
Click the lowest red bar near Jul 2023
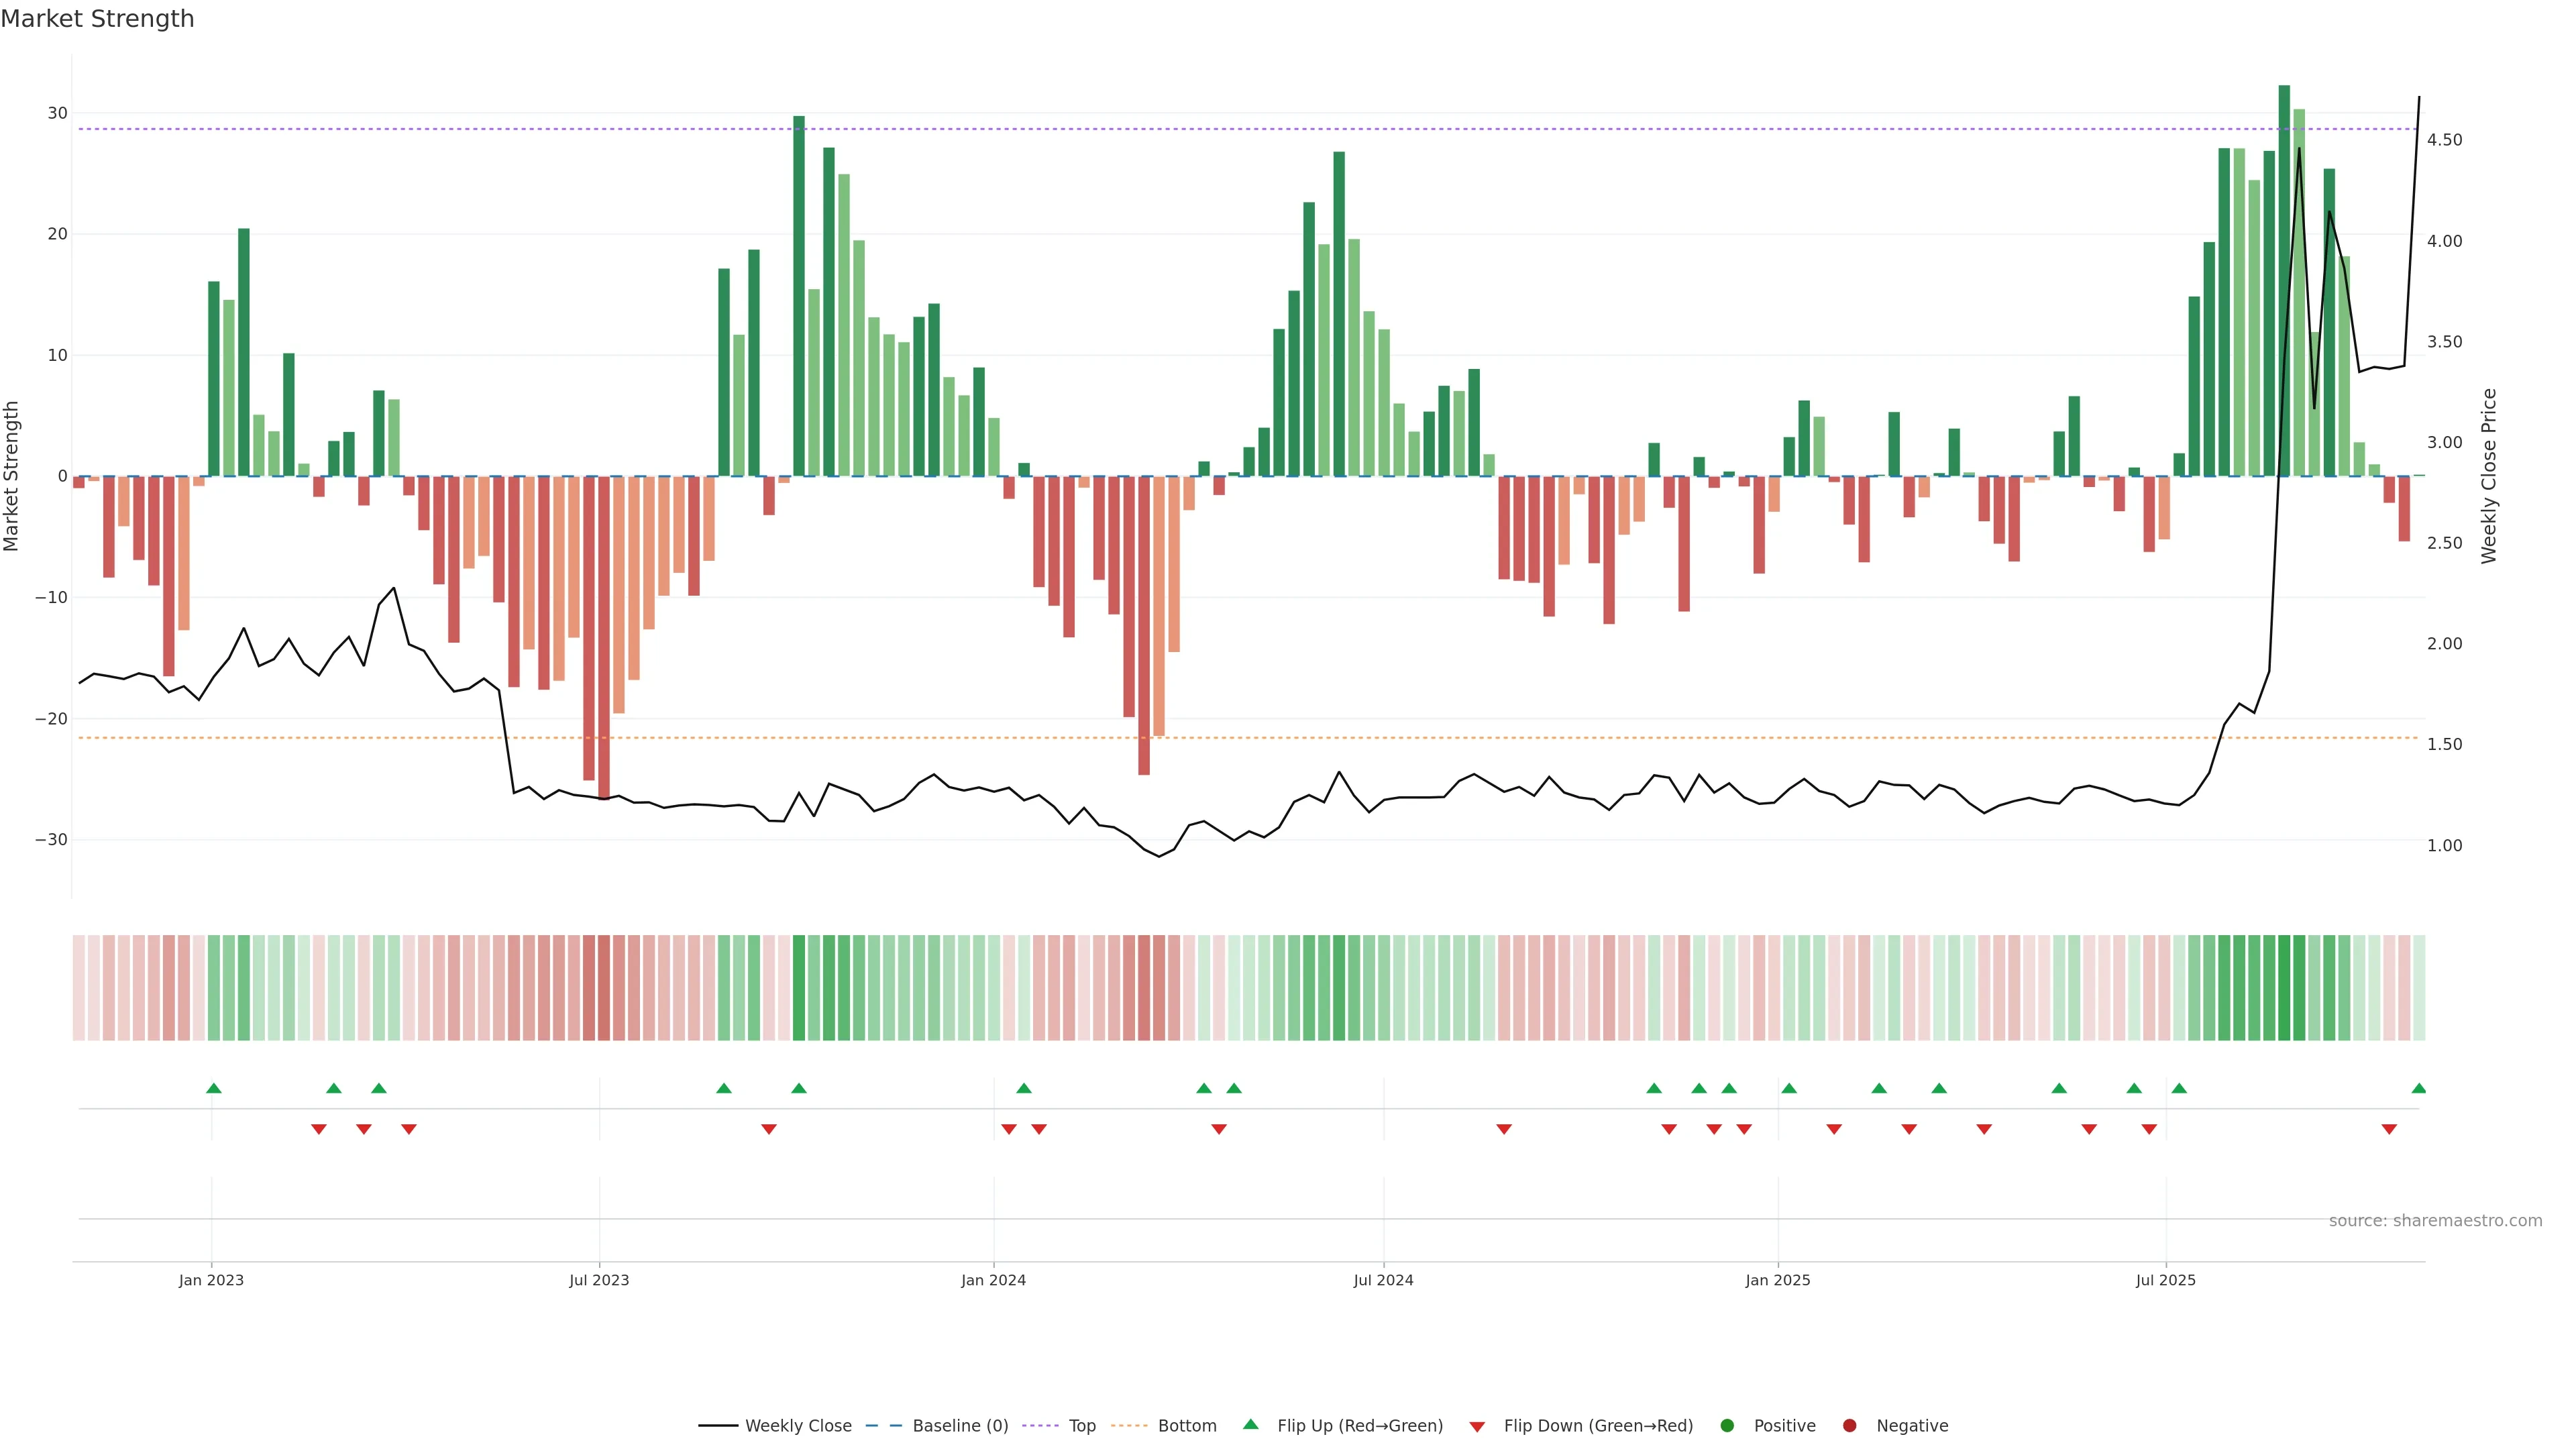point(604,640)
